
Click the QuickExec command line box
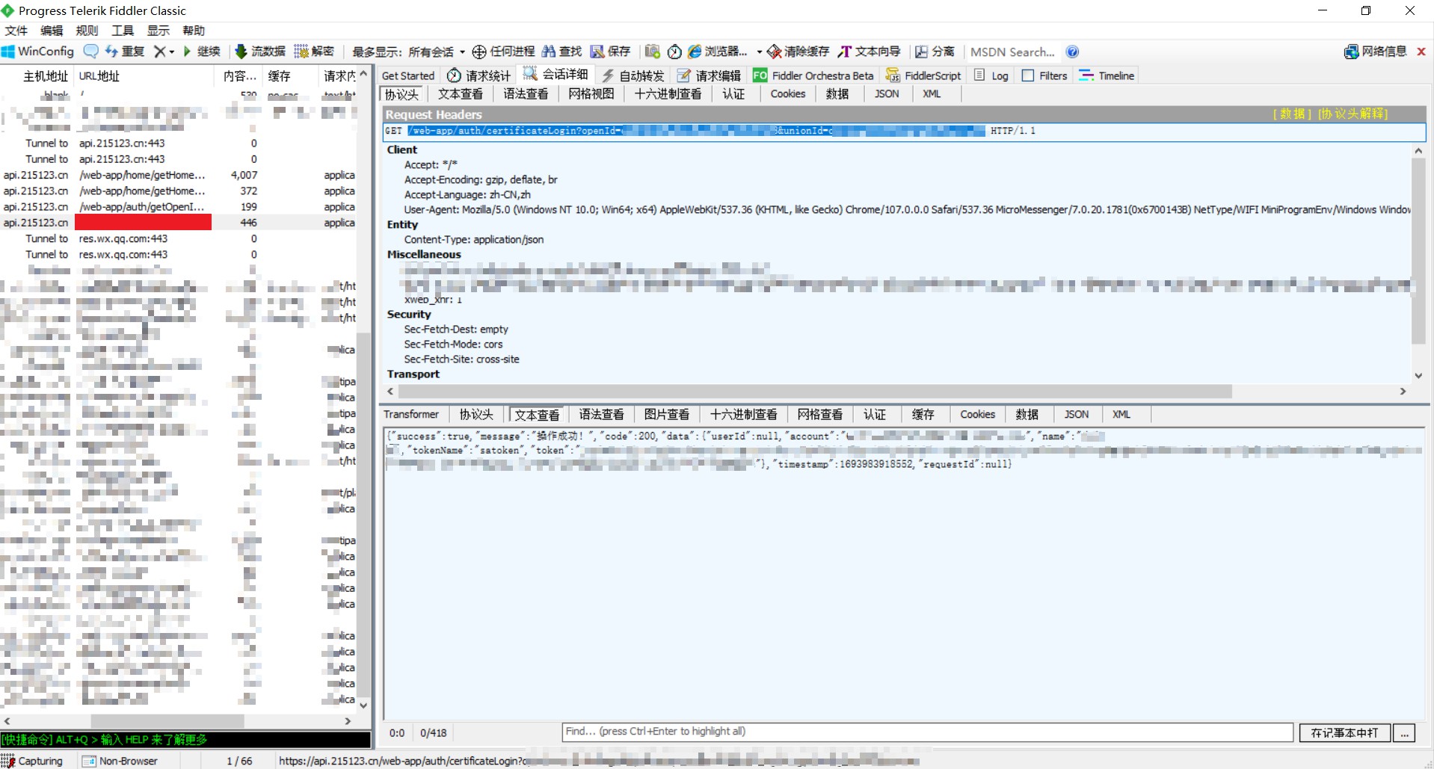click(x=185, y=740)
